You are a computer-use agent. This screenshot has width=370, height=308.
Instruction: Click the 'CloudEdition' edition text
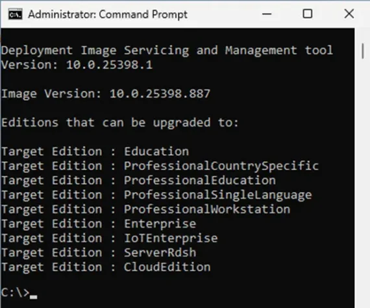click(167, 267)
